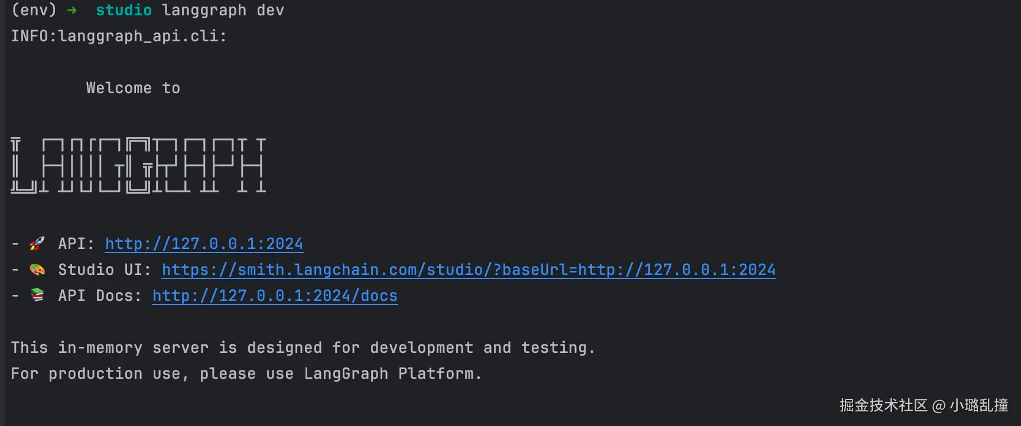
Task: Open the API link http://127.0.0.1:2024
Action: [x=204, y=244]
